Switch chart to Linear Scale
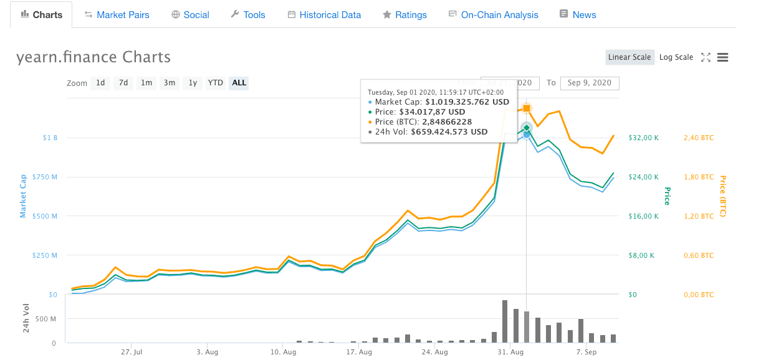761x360 pixels. 629,57
